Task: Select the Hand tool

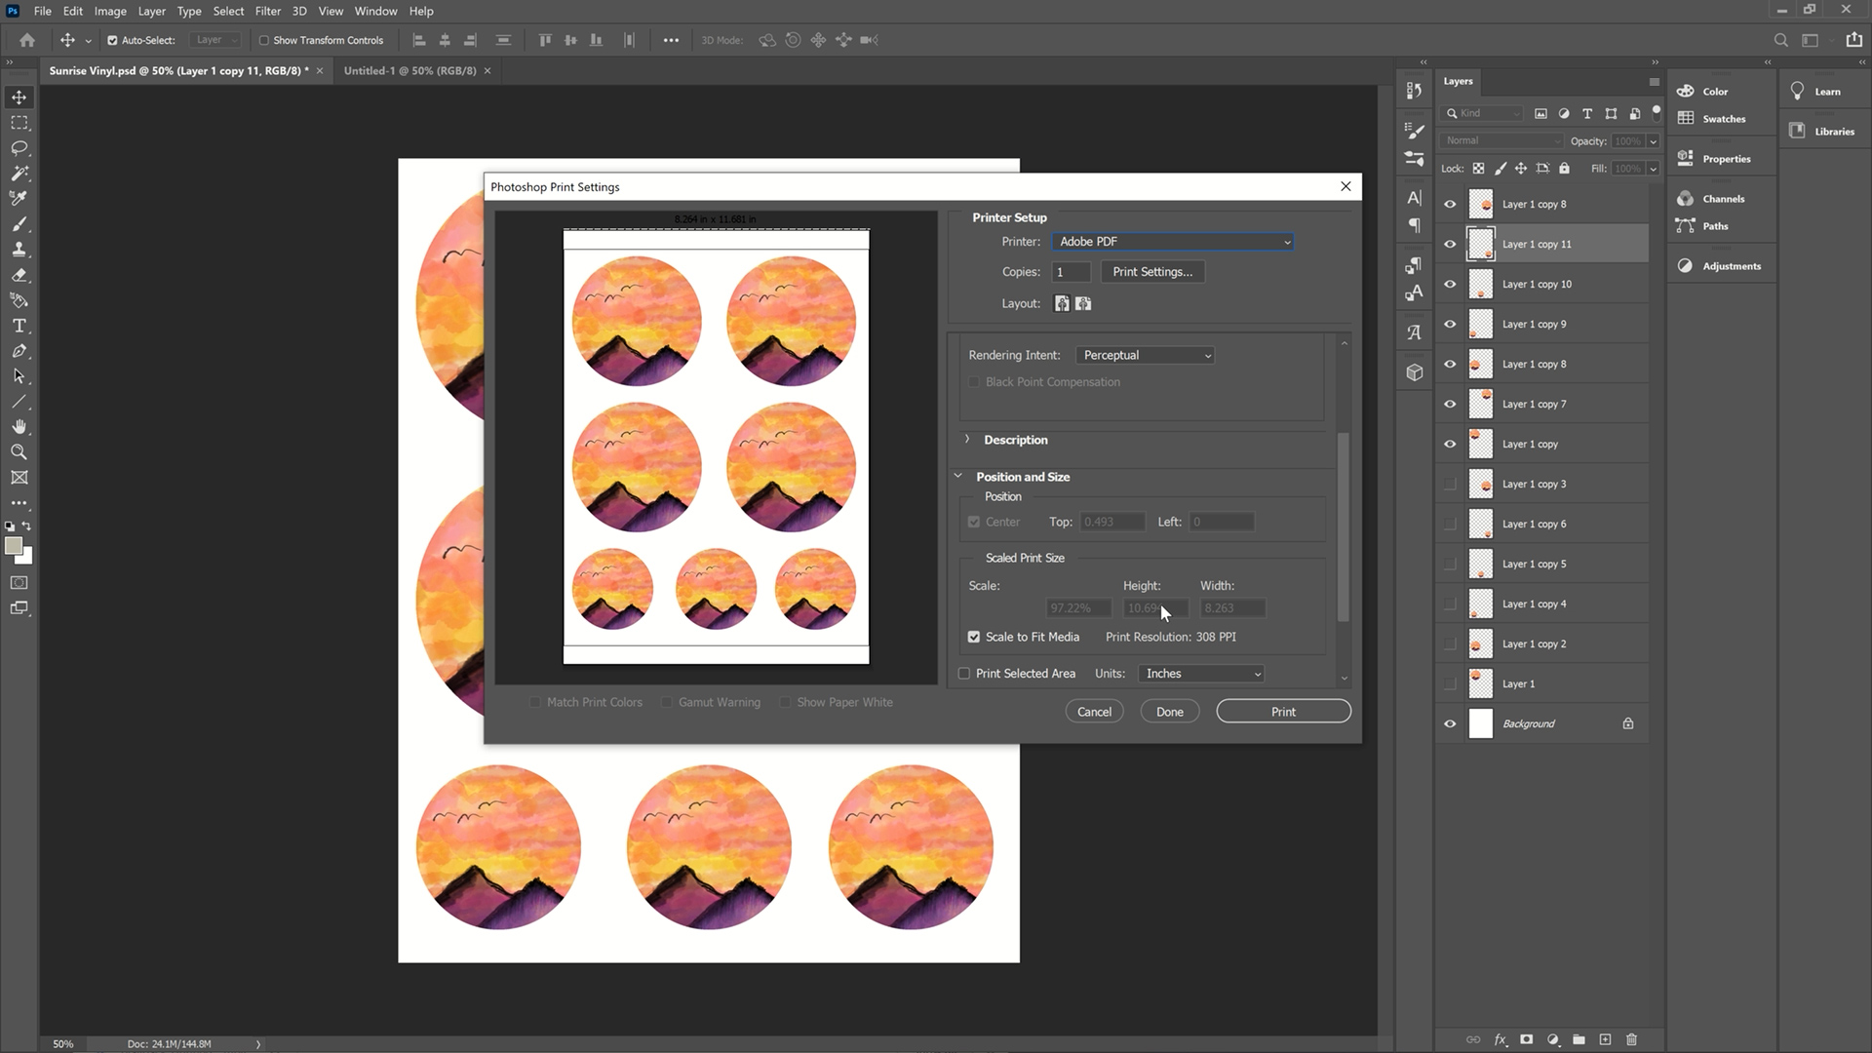Action: [19, 426]
